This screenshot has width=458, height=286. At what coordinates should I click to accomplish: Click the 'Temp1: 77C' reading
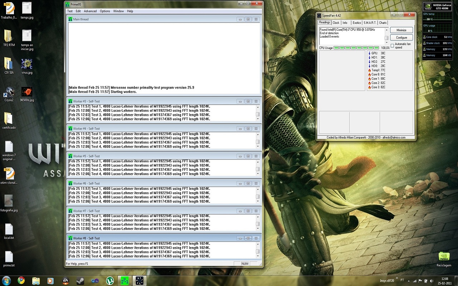(x=378, y=70)
